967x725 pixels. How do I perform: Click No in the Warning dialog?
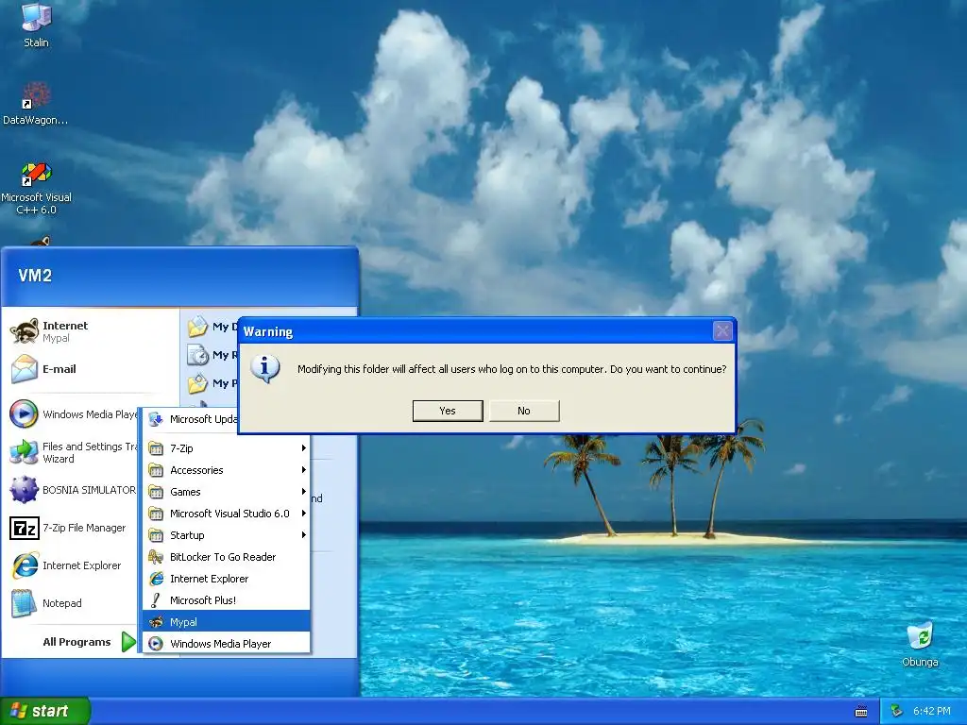[x=524, y=411]
